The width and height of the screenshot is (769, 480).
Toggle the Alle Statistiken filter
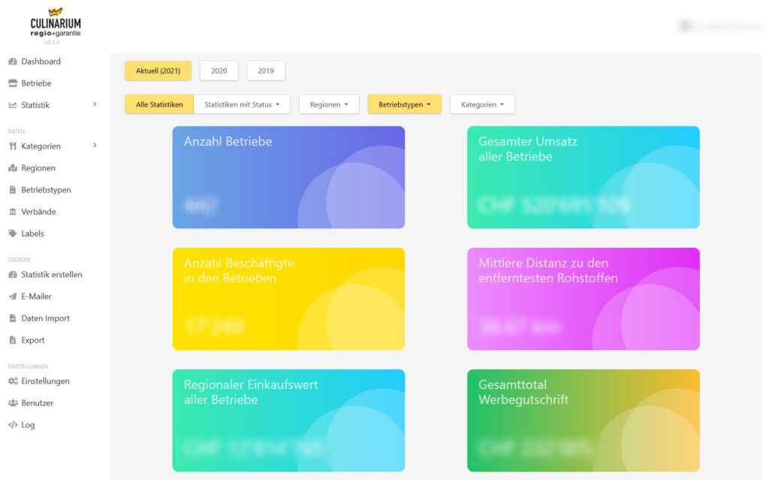[159, 104]
